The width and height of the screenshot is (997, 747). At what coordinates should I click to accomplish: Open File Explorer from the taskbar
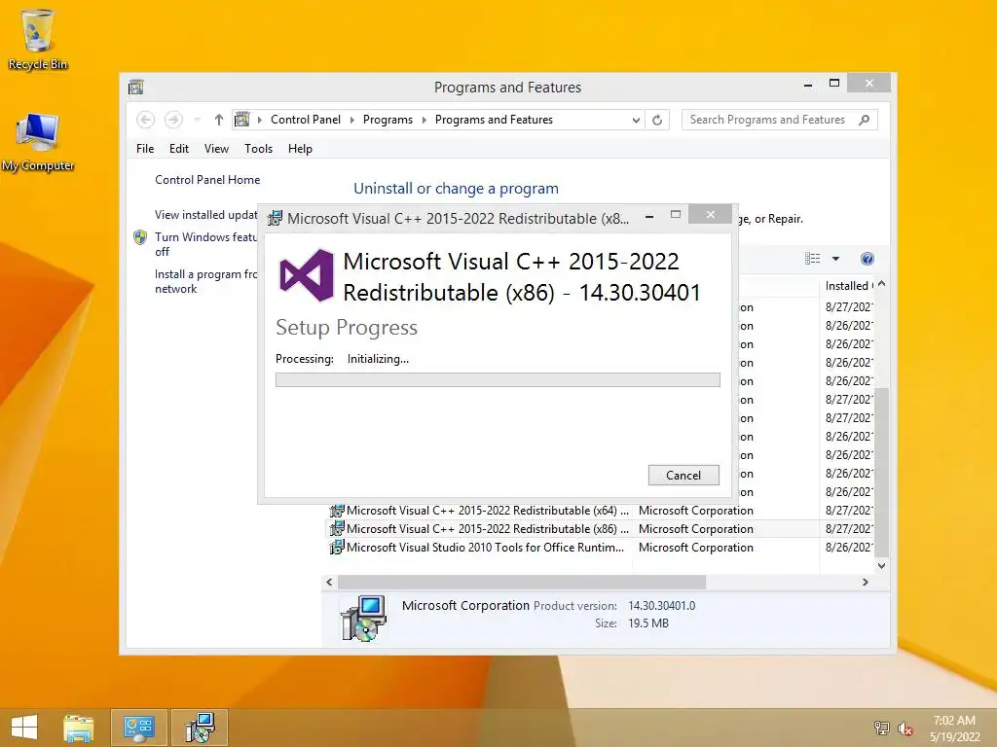(x=78, y=728)
